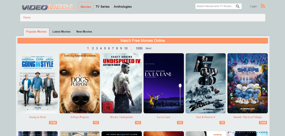Click the A Dog's Purpose title link

(80, 117)
